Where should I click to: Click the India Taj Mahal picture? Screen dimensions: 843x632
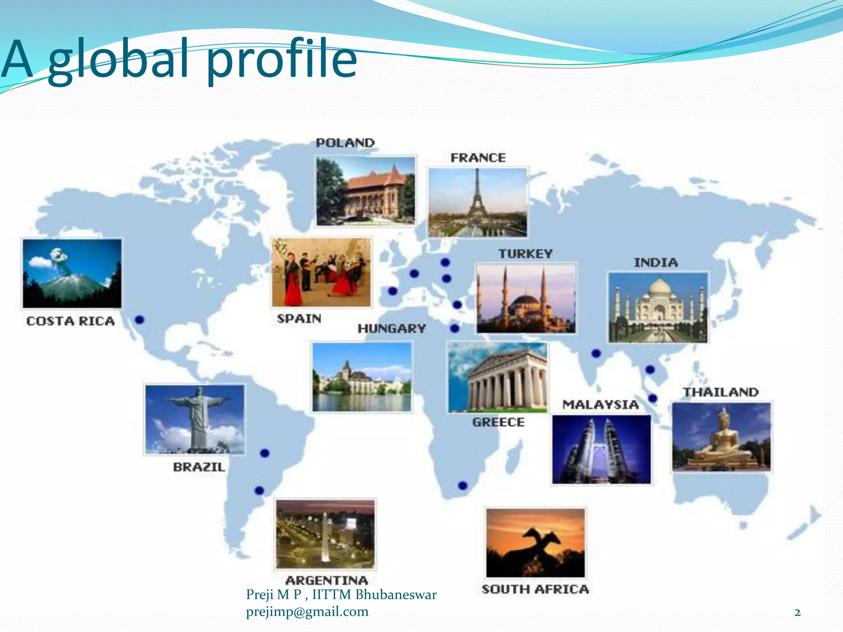coord(658,307)
